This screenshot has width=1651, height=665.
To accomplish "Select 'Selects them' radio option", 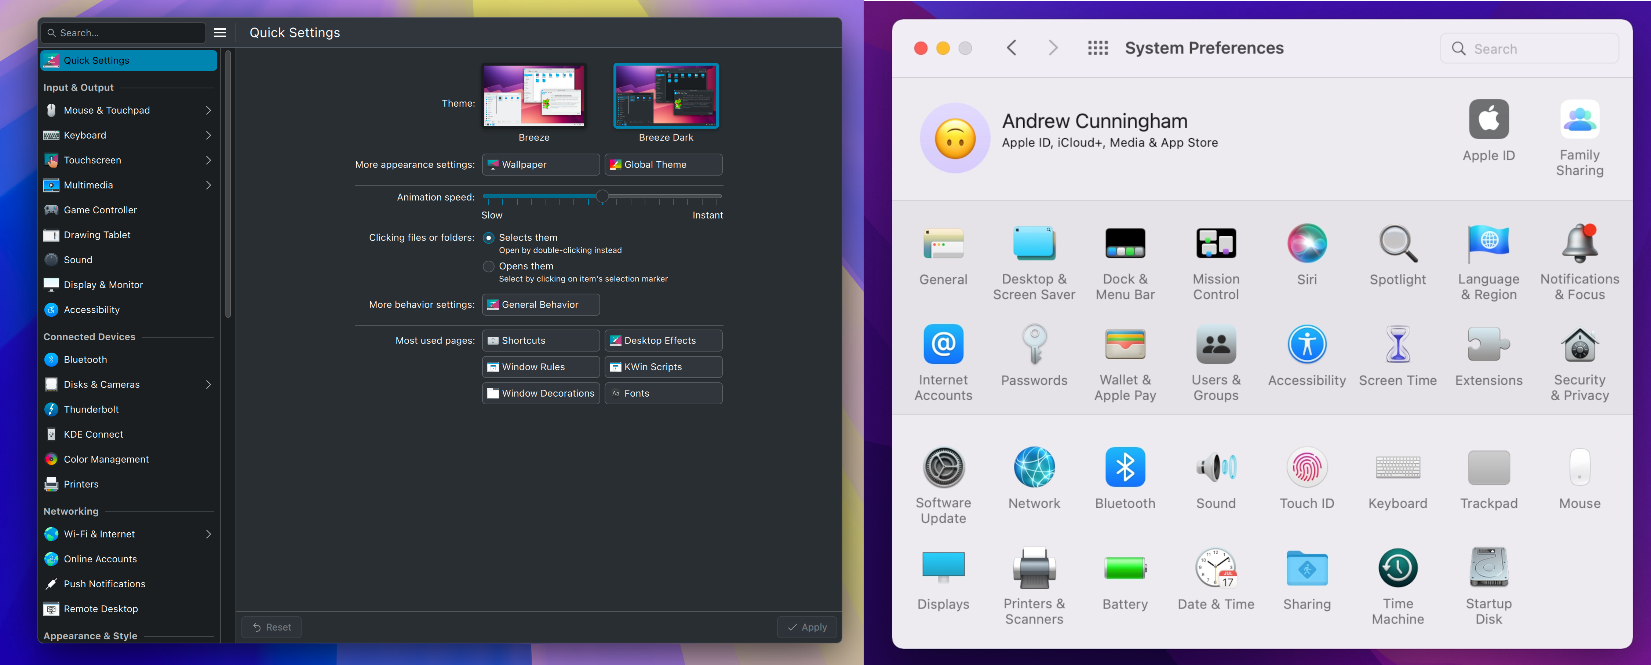I will coord(488,238).
